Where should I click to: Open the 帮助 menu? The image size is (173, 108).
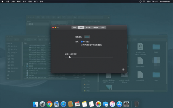41,1
